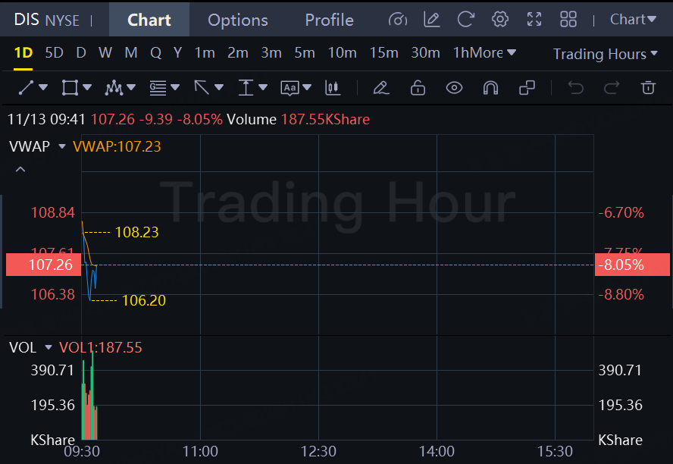Toggle drawings visibility eye icon
Screen dimensions: 673x464
click(x=454, y=87)
